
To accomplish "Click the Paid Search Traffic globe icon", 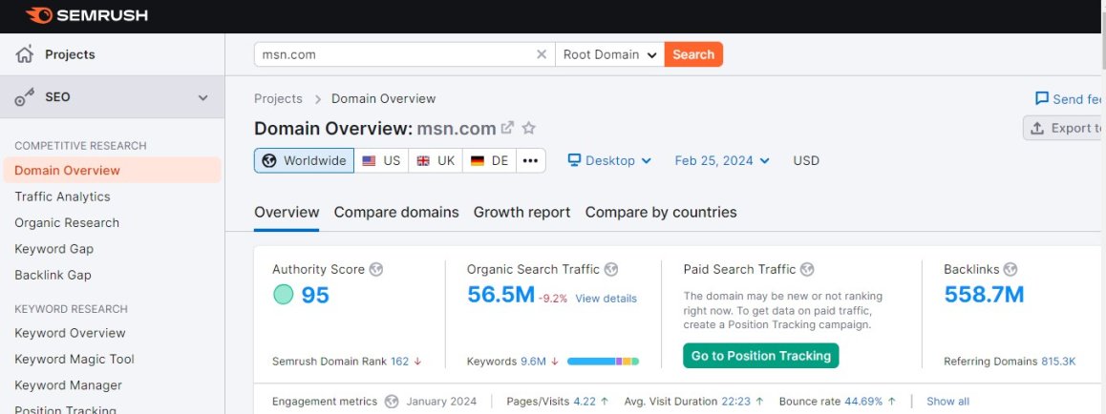I will [x=807, y=269].
